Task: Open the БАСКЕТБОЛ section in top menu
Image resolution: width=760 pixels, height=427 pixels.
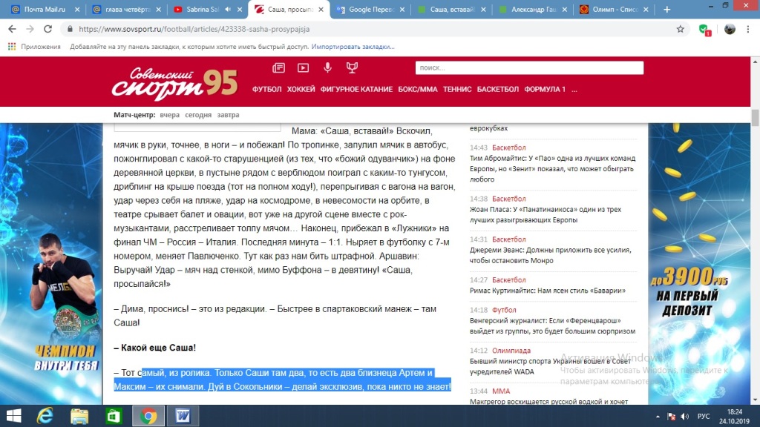Action: click(x=498, y=89)
